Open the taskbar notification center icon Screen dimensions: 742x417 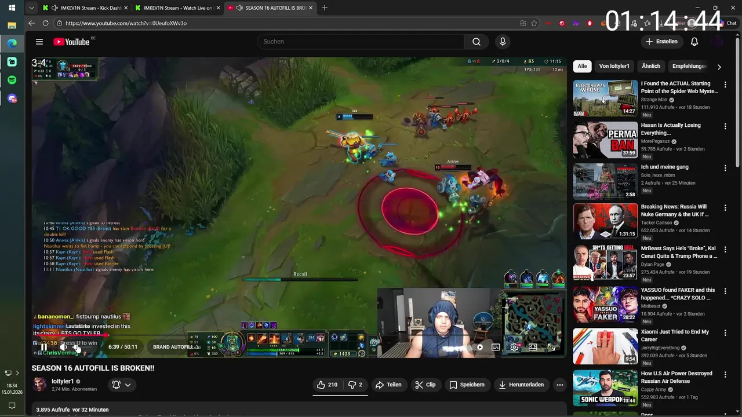coord(12,406)
